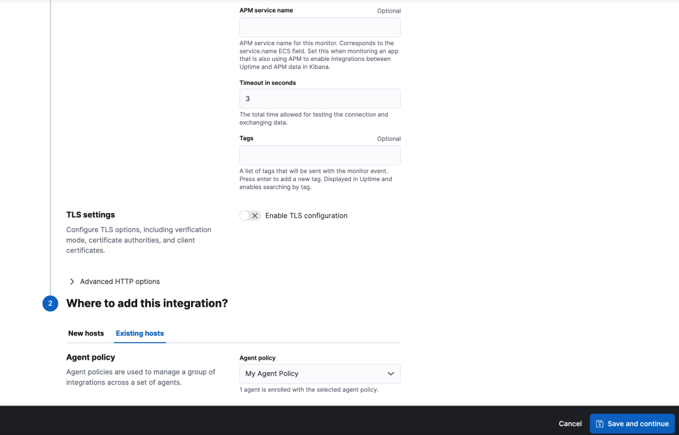Expand Advanced HTTP options via its chevron
This screenshot has height=435, width=679.
72,282
